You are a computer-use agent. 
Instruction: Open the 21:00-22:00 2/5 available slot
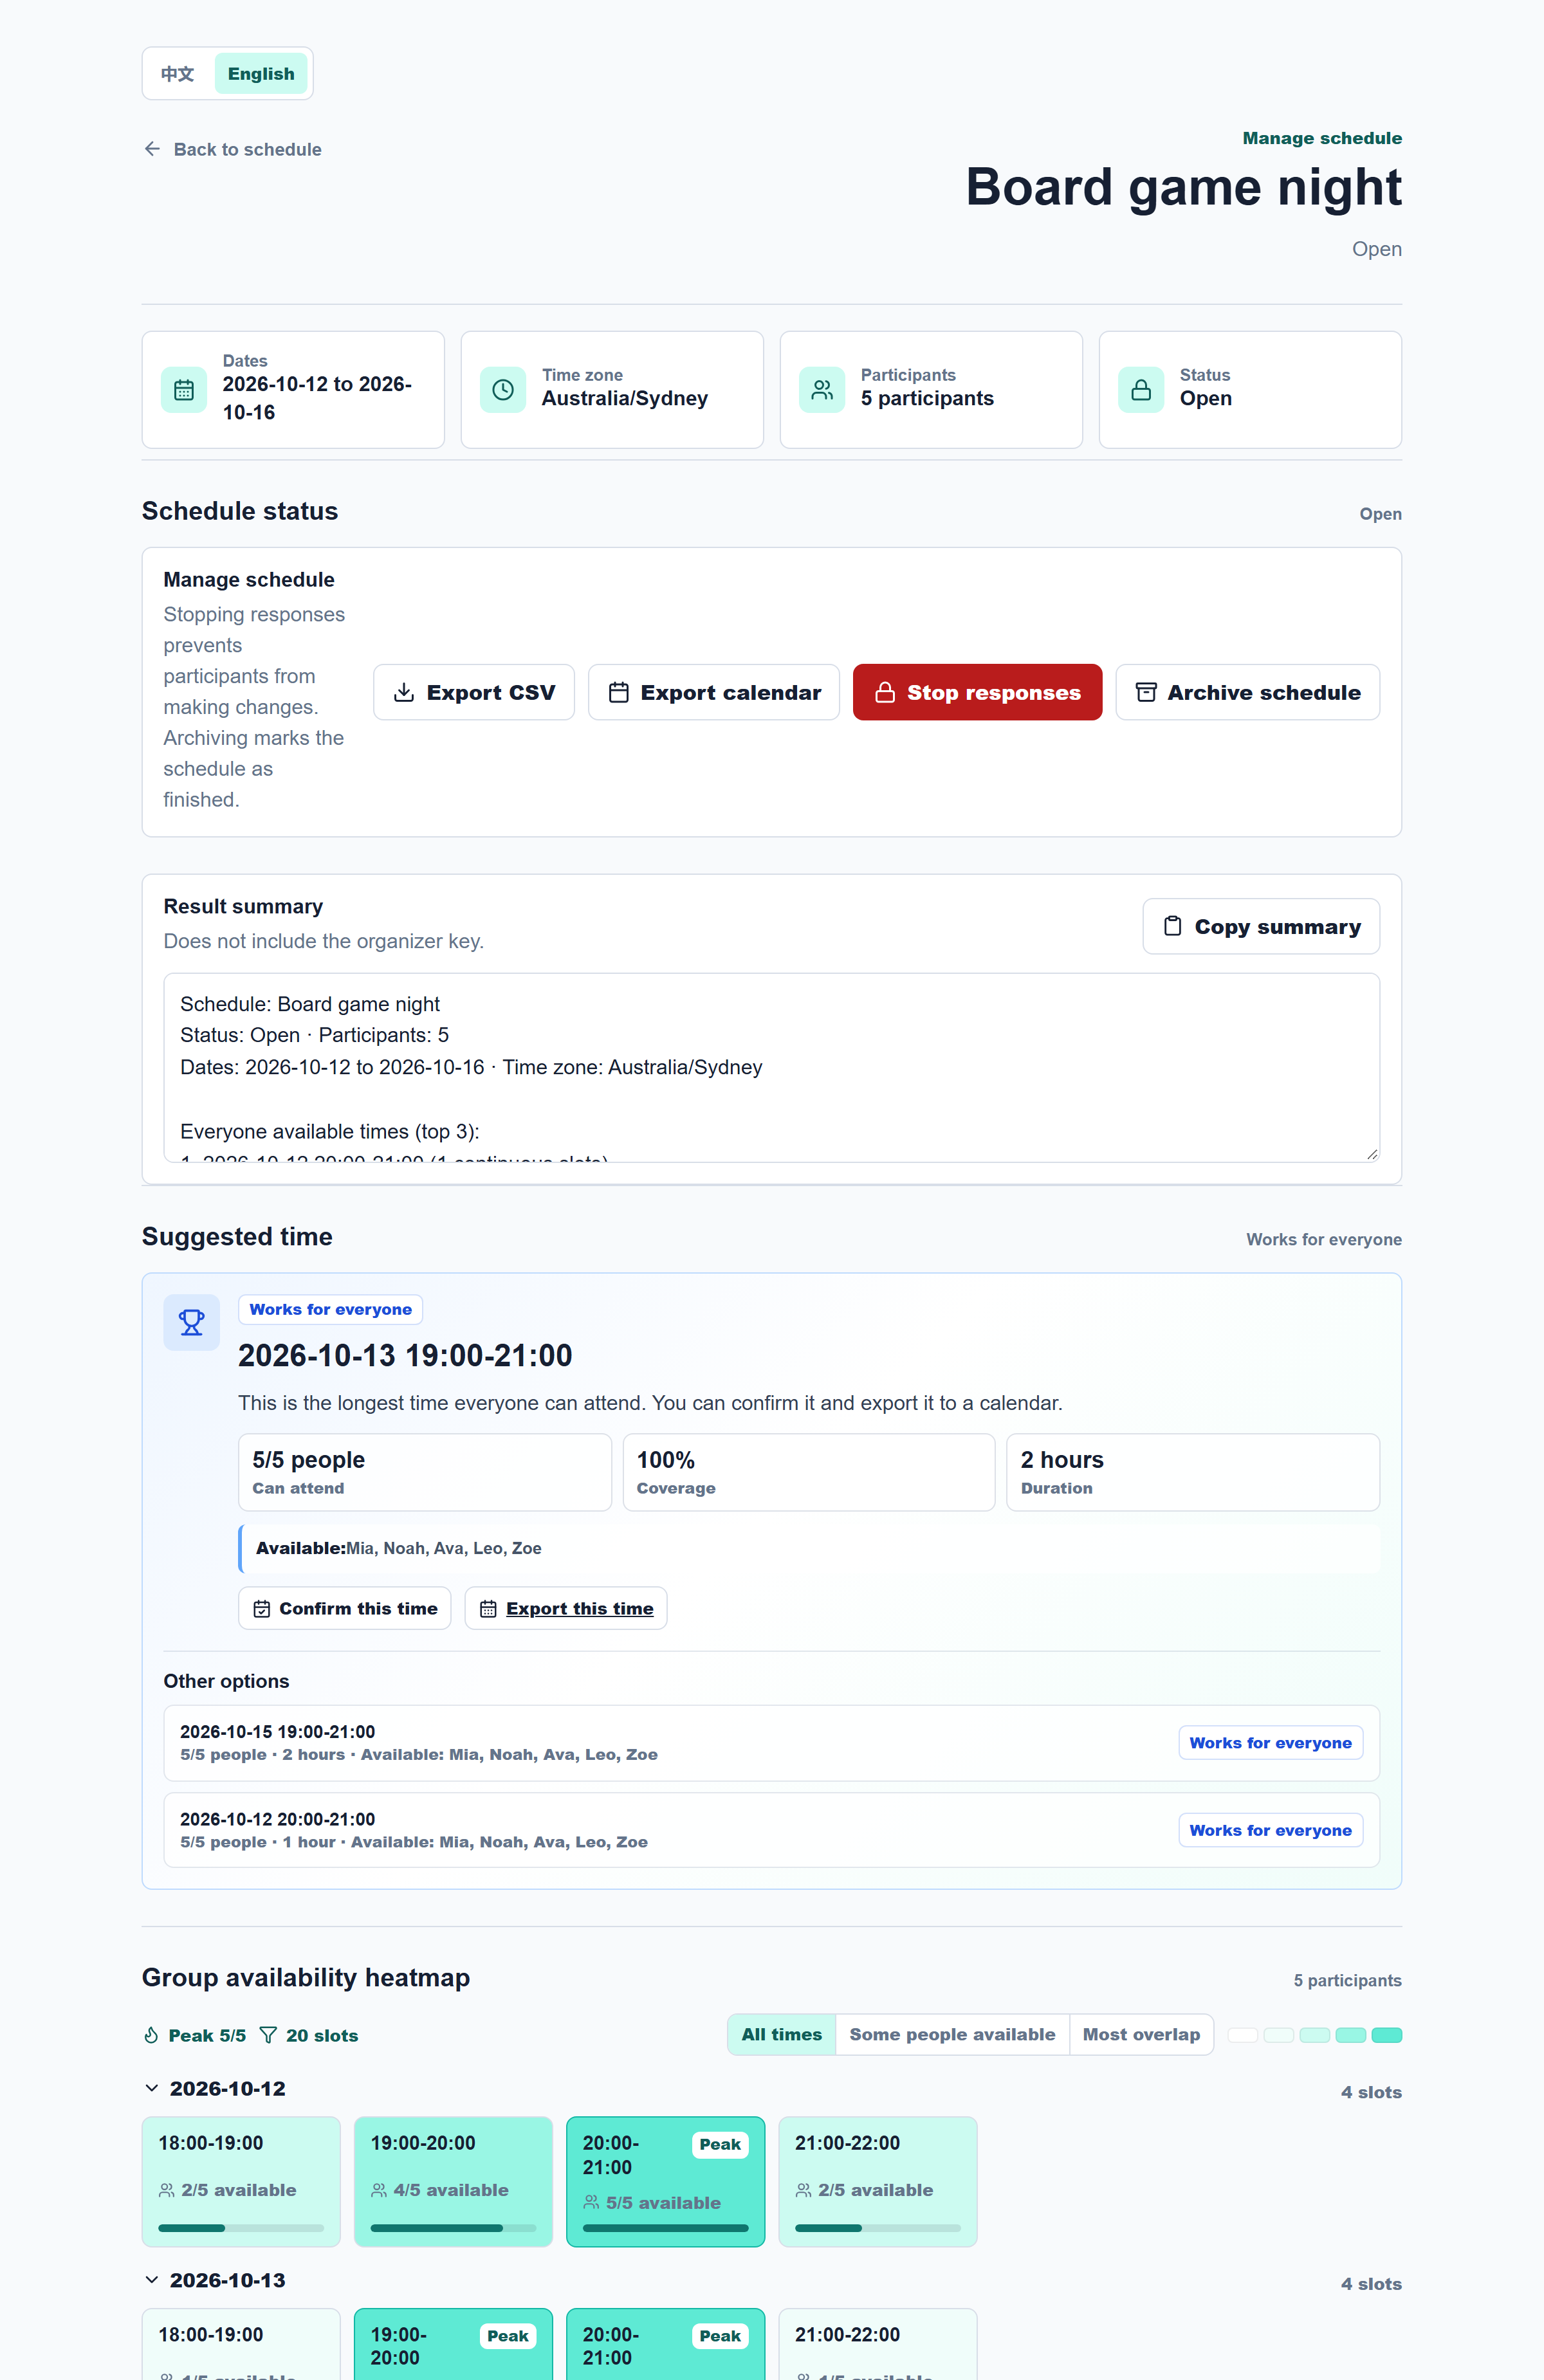pos(878,2181)
